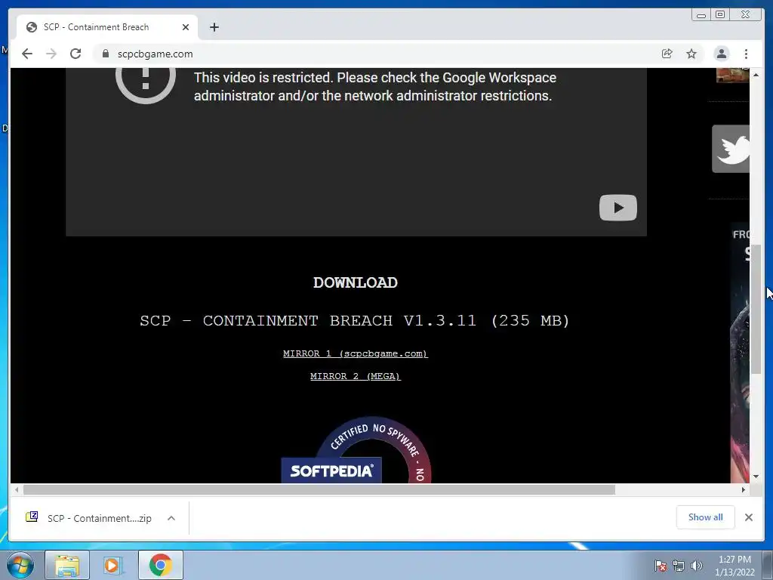Share this page icon
This screenshot has height=580, width=773.
667,54
